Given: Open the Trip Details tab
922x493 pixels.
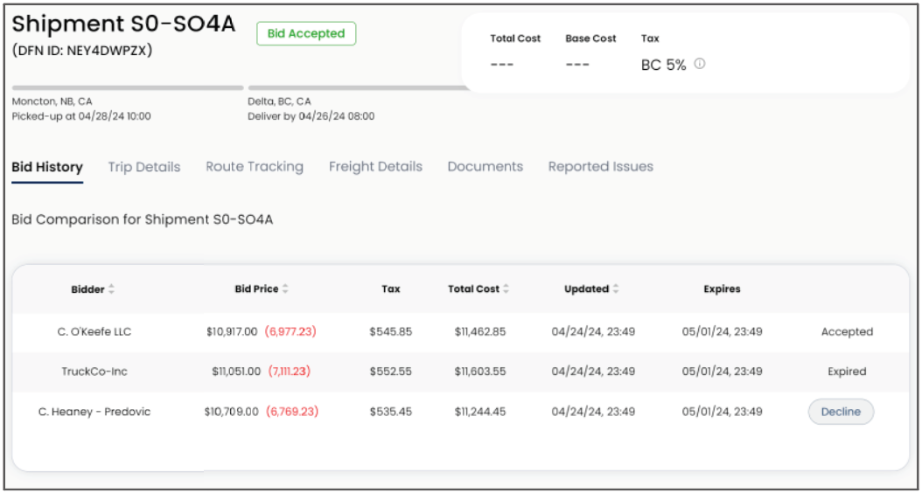Looking at the screenshot, I should pos(144,167).
